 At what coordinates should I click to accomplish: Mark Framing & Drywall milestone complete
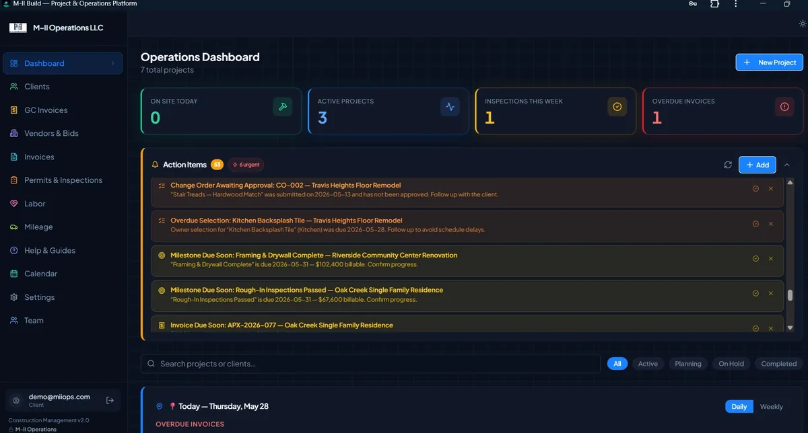[755, 259]
